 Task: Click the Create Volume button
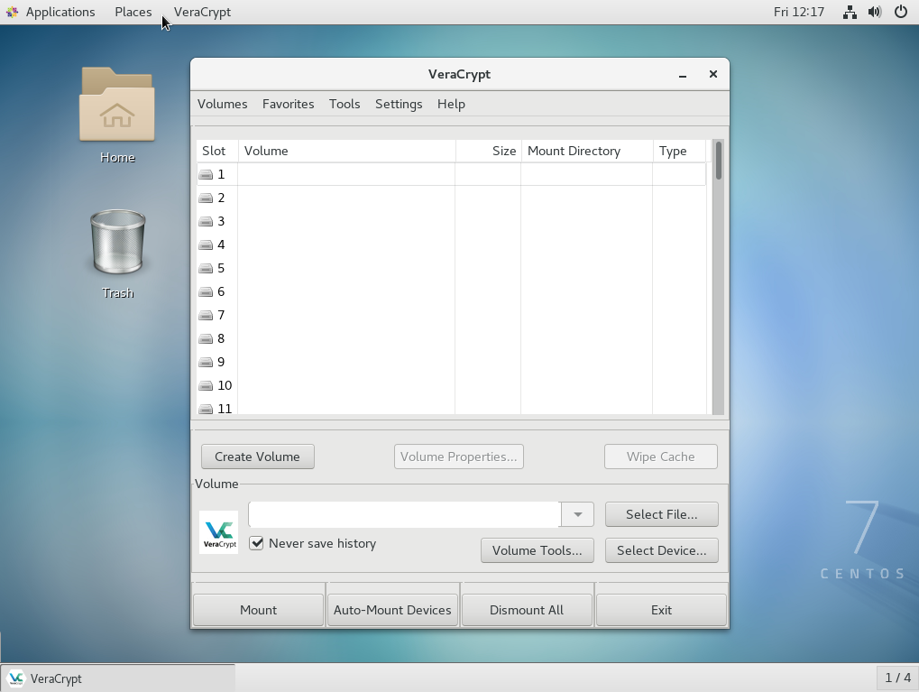[257, 457]
